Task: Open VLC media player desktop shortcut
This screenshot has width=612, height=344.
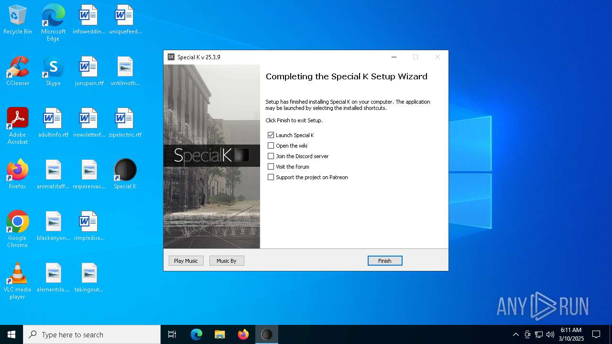Action: (18, 281)
